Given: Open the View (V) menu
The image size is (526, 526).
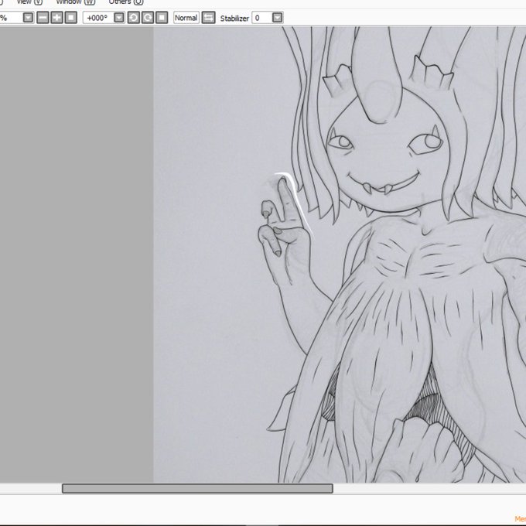Looking at the screenshot, I should [29, 2].
